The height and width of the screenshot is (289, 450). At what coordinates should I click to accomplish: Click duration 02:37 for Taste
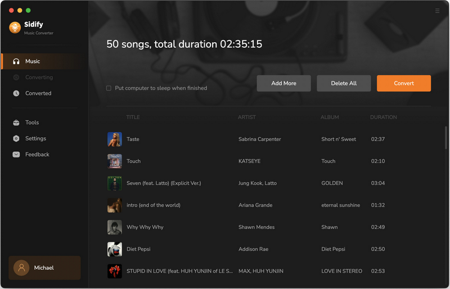point(377,139)
